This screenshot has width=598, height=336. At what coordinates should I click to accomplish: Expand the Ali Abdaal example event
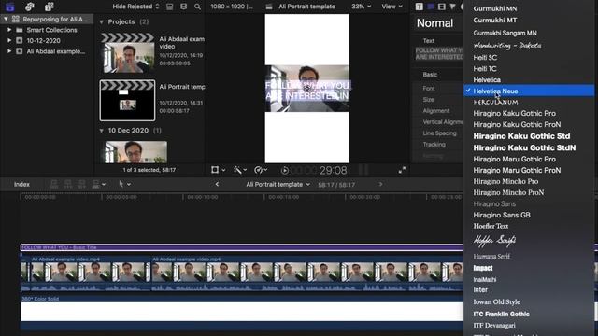9,51
